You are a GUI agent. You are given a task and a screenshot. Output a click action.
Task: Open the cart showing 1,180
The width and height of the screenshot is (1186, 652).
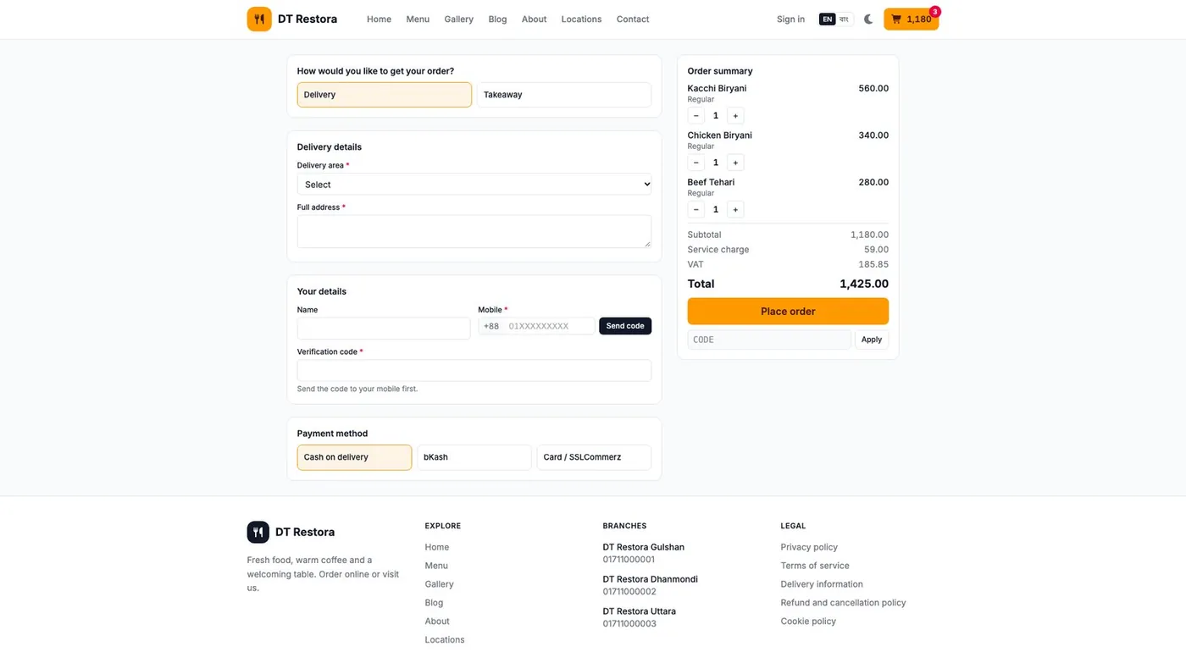click(911, 19)
